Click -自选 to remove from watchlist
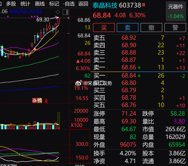Image resolution: width=188 pixels, height=166 pixels. coord(69,4)
